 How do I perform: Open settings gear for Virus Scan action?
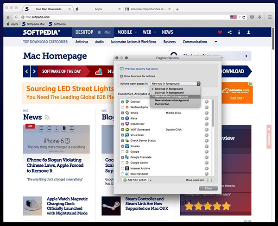[x=207, y=135]
